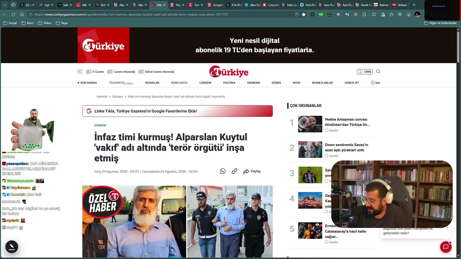Click the Paylaş share button
Image resolution: width=461 pixels, height=259 pixels.
pos(252,171)
